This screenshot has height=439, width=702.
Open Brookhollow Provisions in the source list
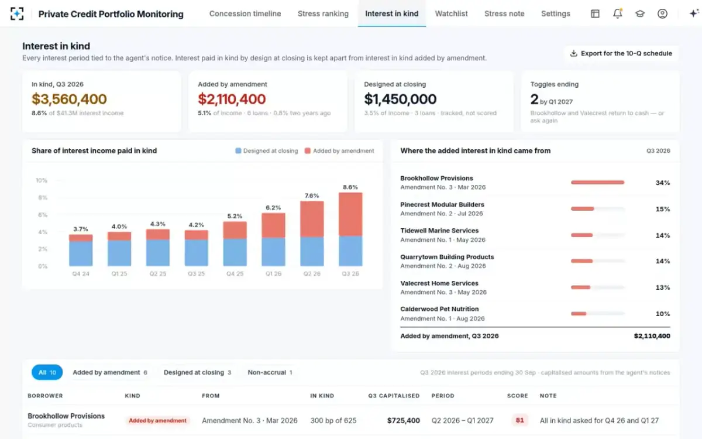point(535,183)
